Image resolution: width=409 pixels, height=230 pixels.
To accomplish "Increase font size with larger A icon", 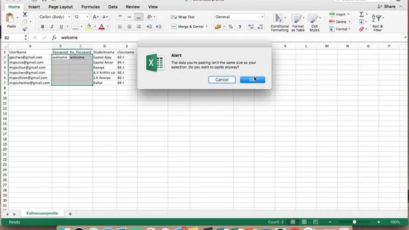I will (x=95, y=17).
